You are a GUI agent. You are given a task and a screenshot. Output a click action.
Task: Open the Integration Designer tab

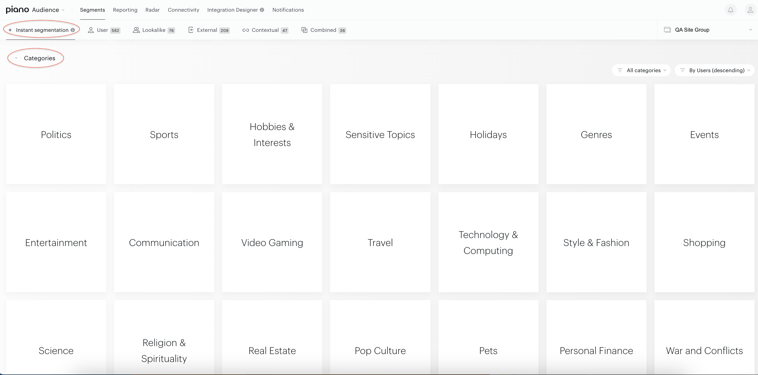point(232,10)
